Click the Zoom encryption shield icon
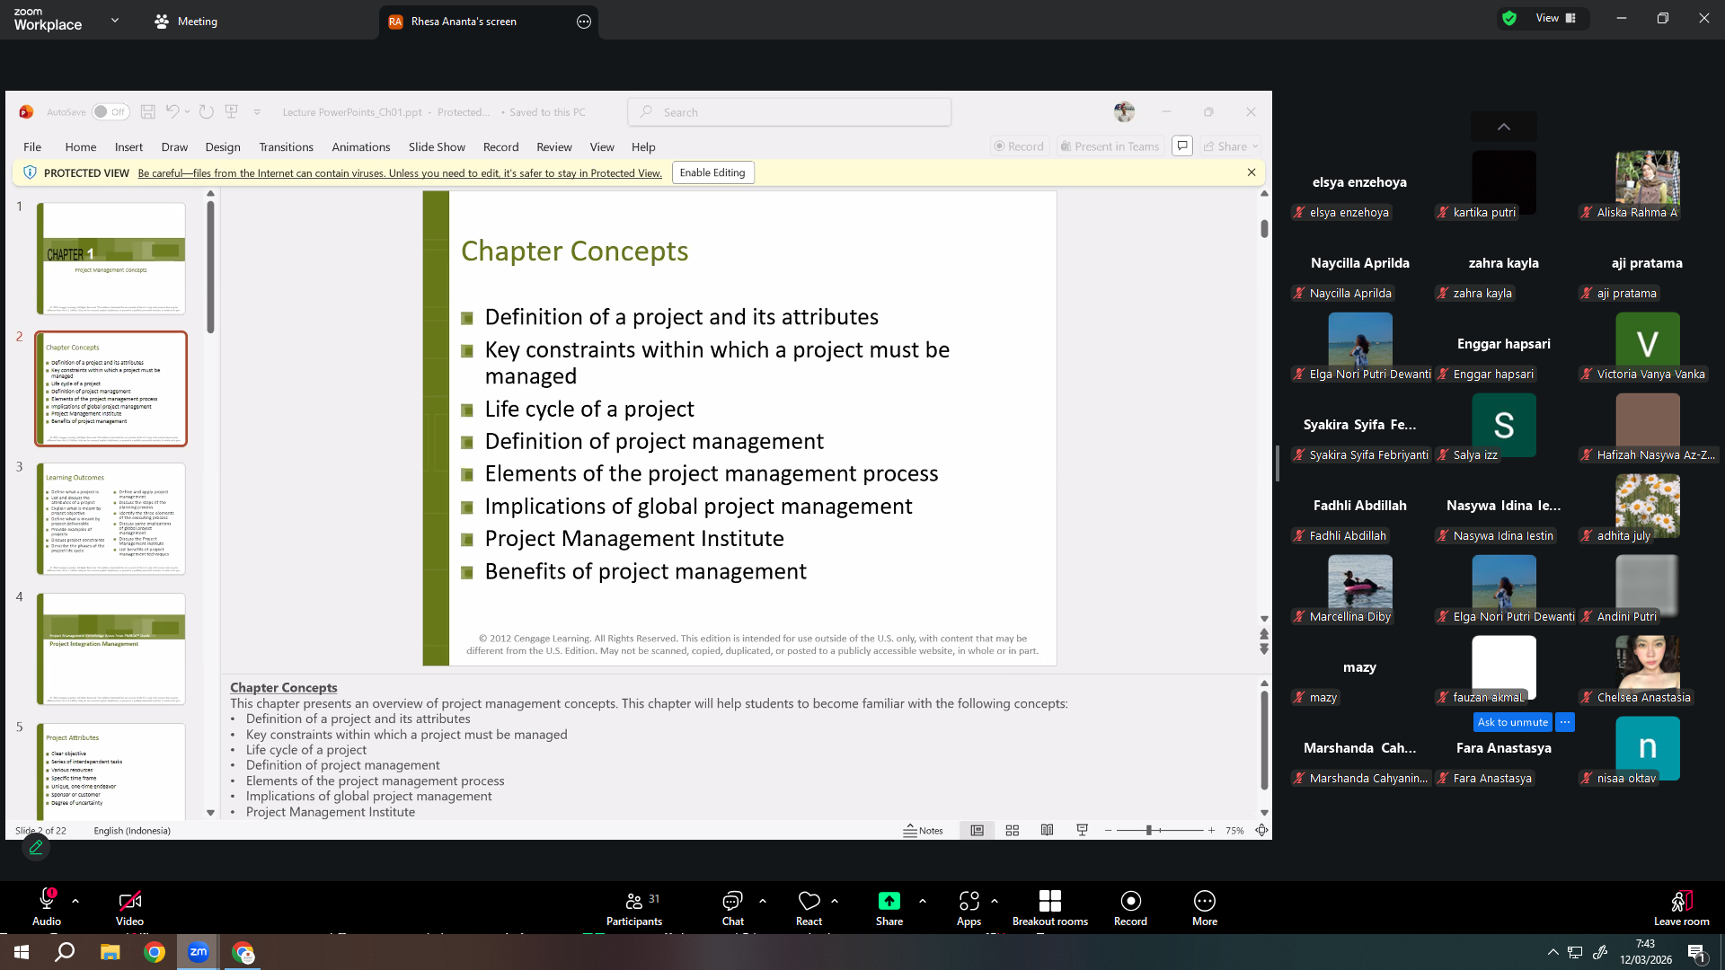 1509,18
